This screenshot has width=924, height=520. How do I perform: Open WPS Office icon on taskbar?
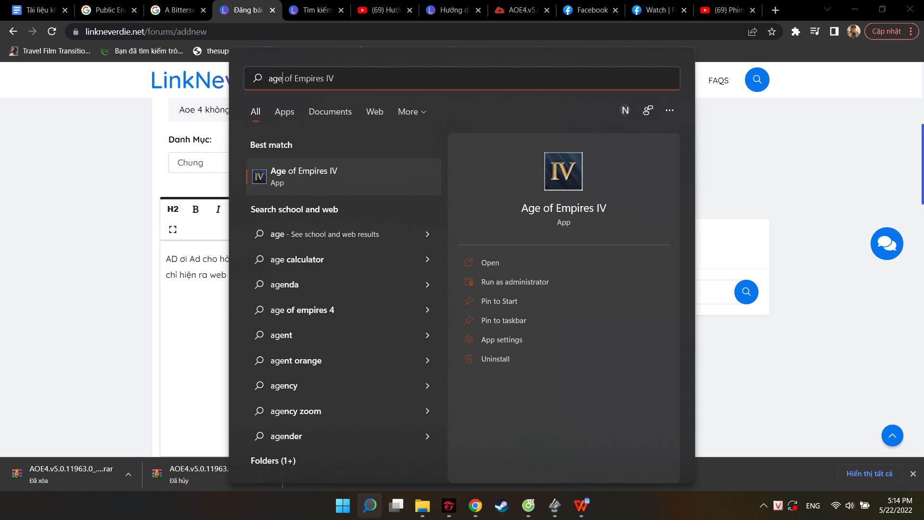coord(581,506)
